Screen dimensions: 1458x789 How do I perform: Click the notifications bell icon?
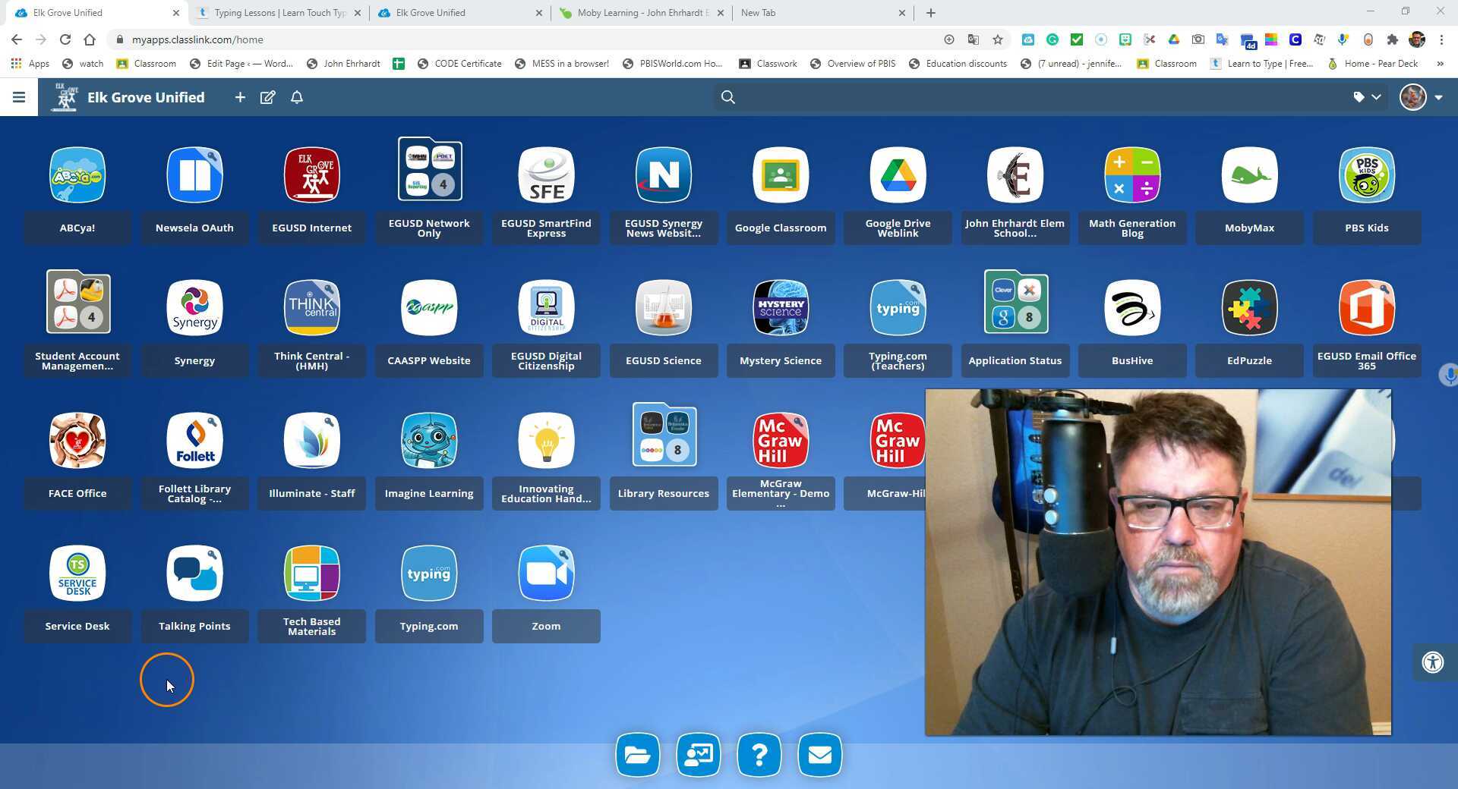[x=297, y=97]
